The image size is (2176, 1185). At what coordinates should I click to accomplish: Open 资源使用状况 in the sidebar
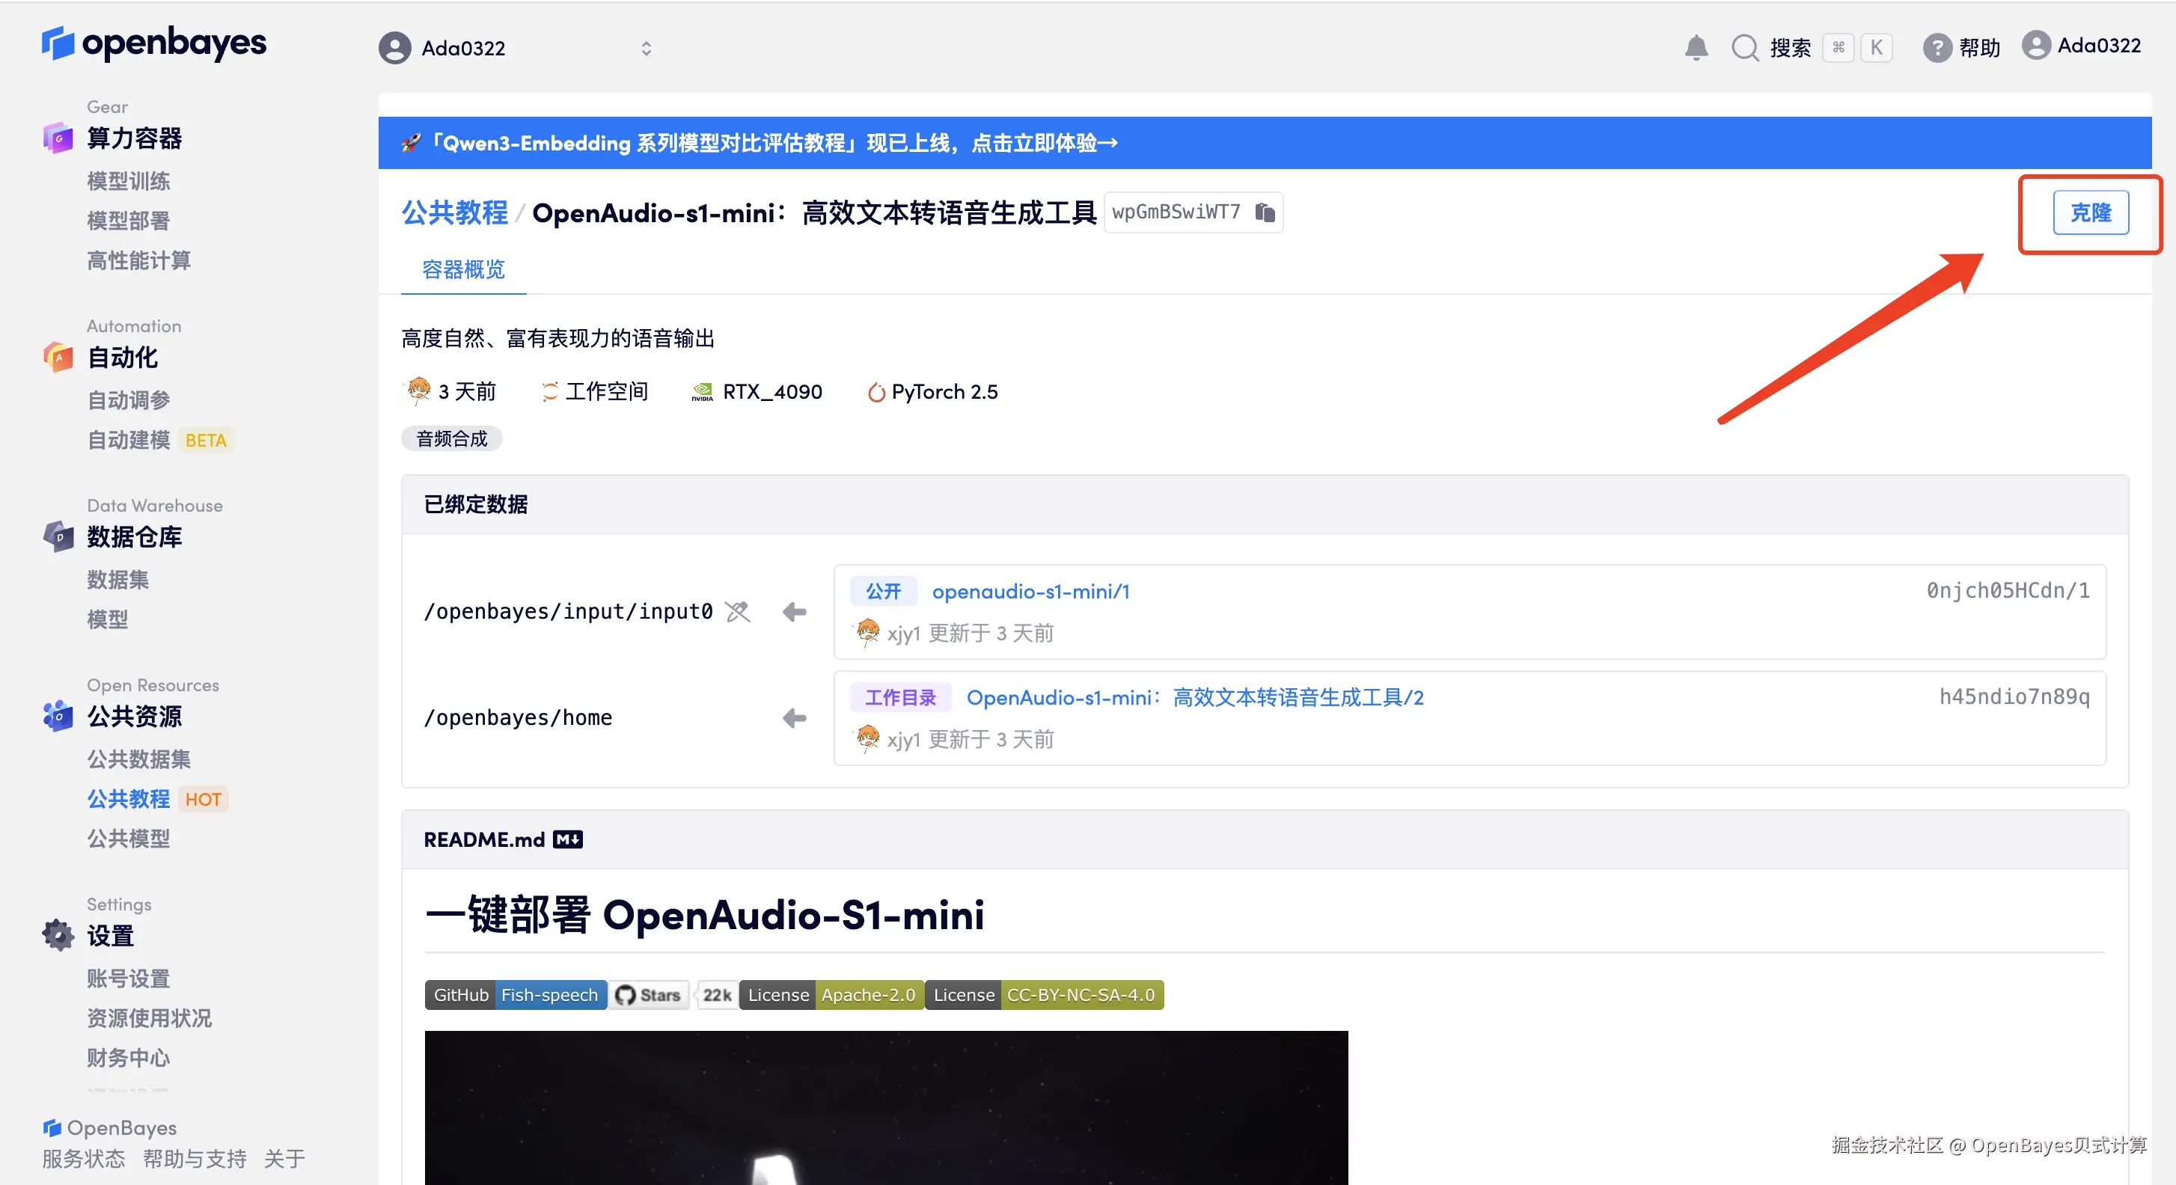coord(149,1017)
